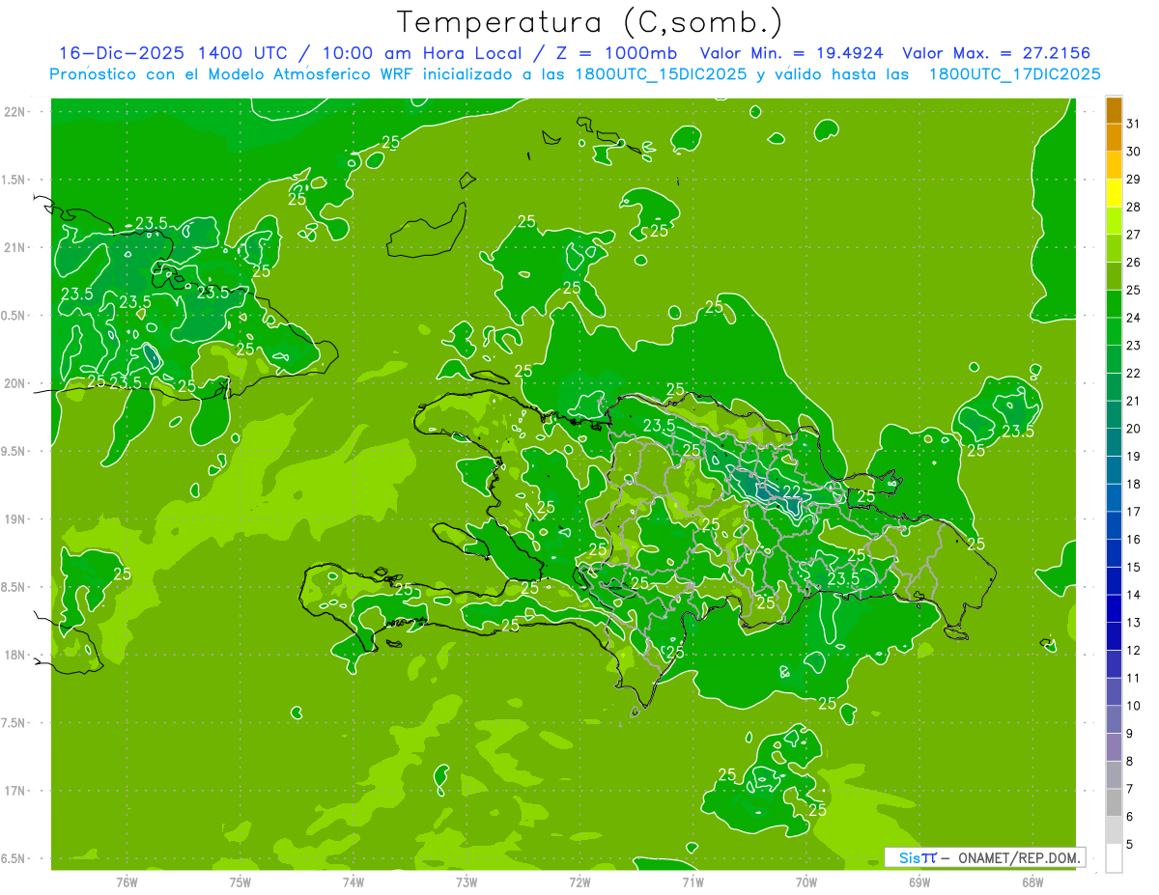Click the '16' value on the color scale

pos(1134,540)
